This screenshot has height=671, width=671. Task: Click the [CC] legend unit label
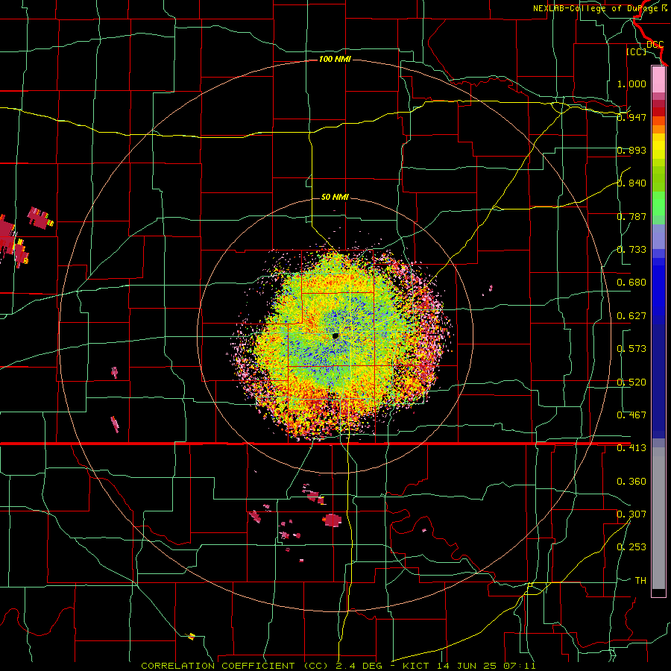pyautogui.click(x=637, y=51)
